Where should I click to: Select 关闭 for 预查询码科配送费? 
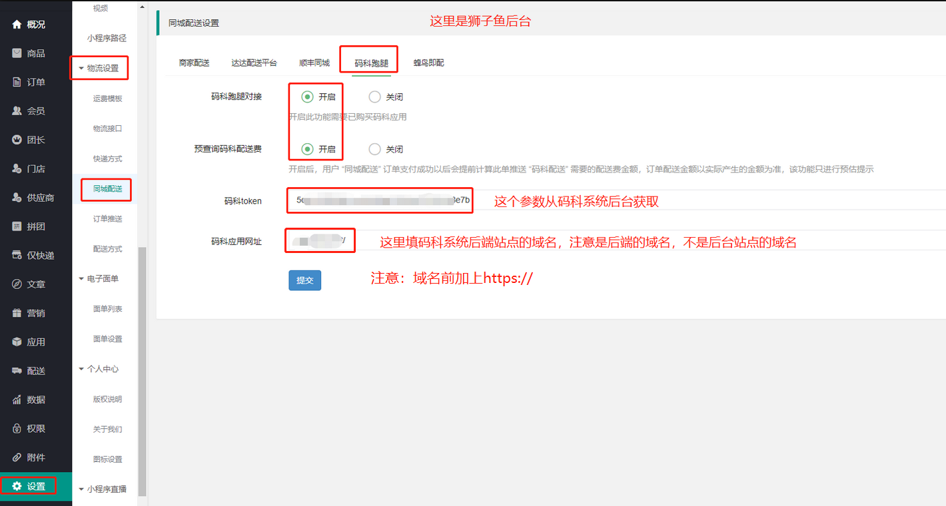click(x=374, y=148)
